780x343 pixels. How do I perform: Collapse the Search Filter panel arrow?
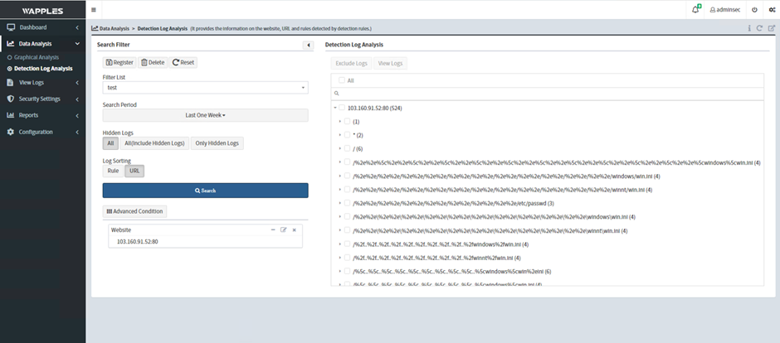coord(308,45)
